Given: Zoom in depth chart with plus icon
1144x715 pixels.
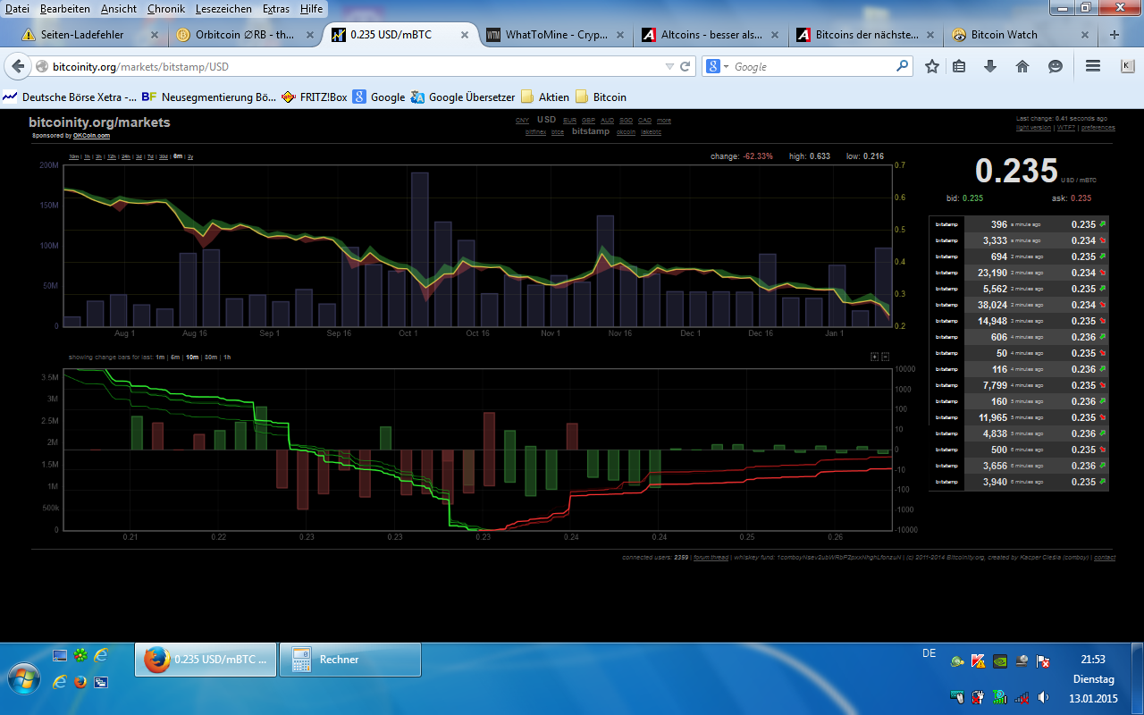Looking at the screenshot, I should 875,357.
